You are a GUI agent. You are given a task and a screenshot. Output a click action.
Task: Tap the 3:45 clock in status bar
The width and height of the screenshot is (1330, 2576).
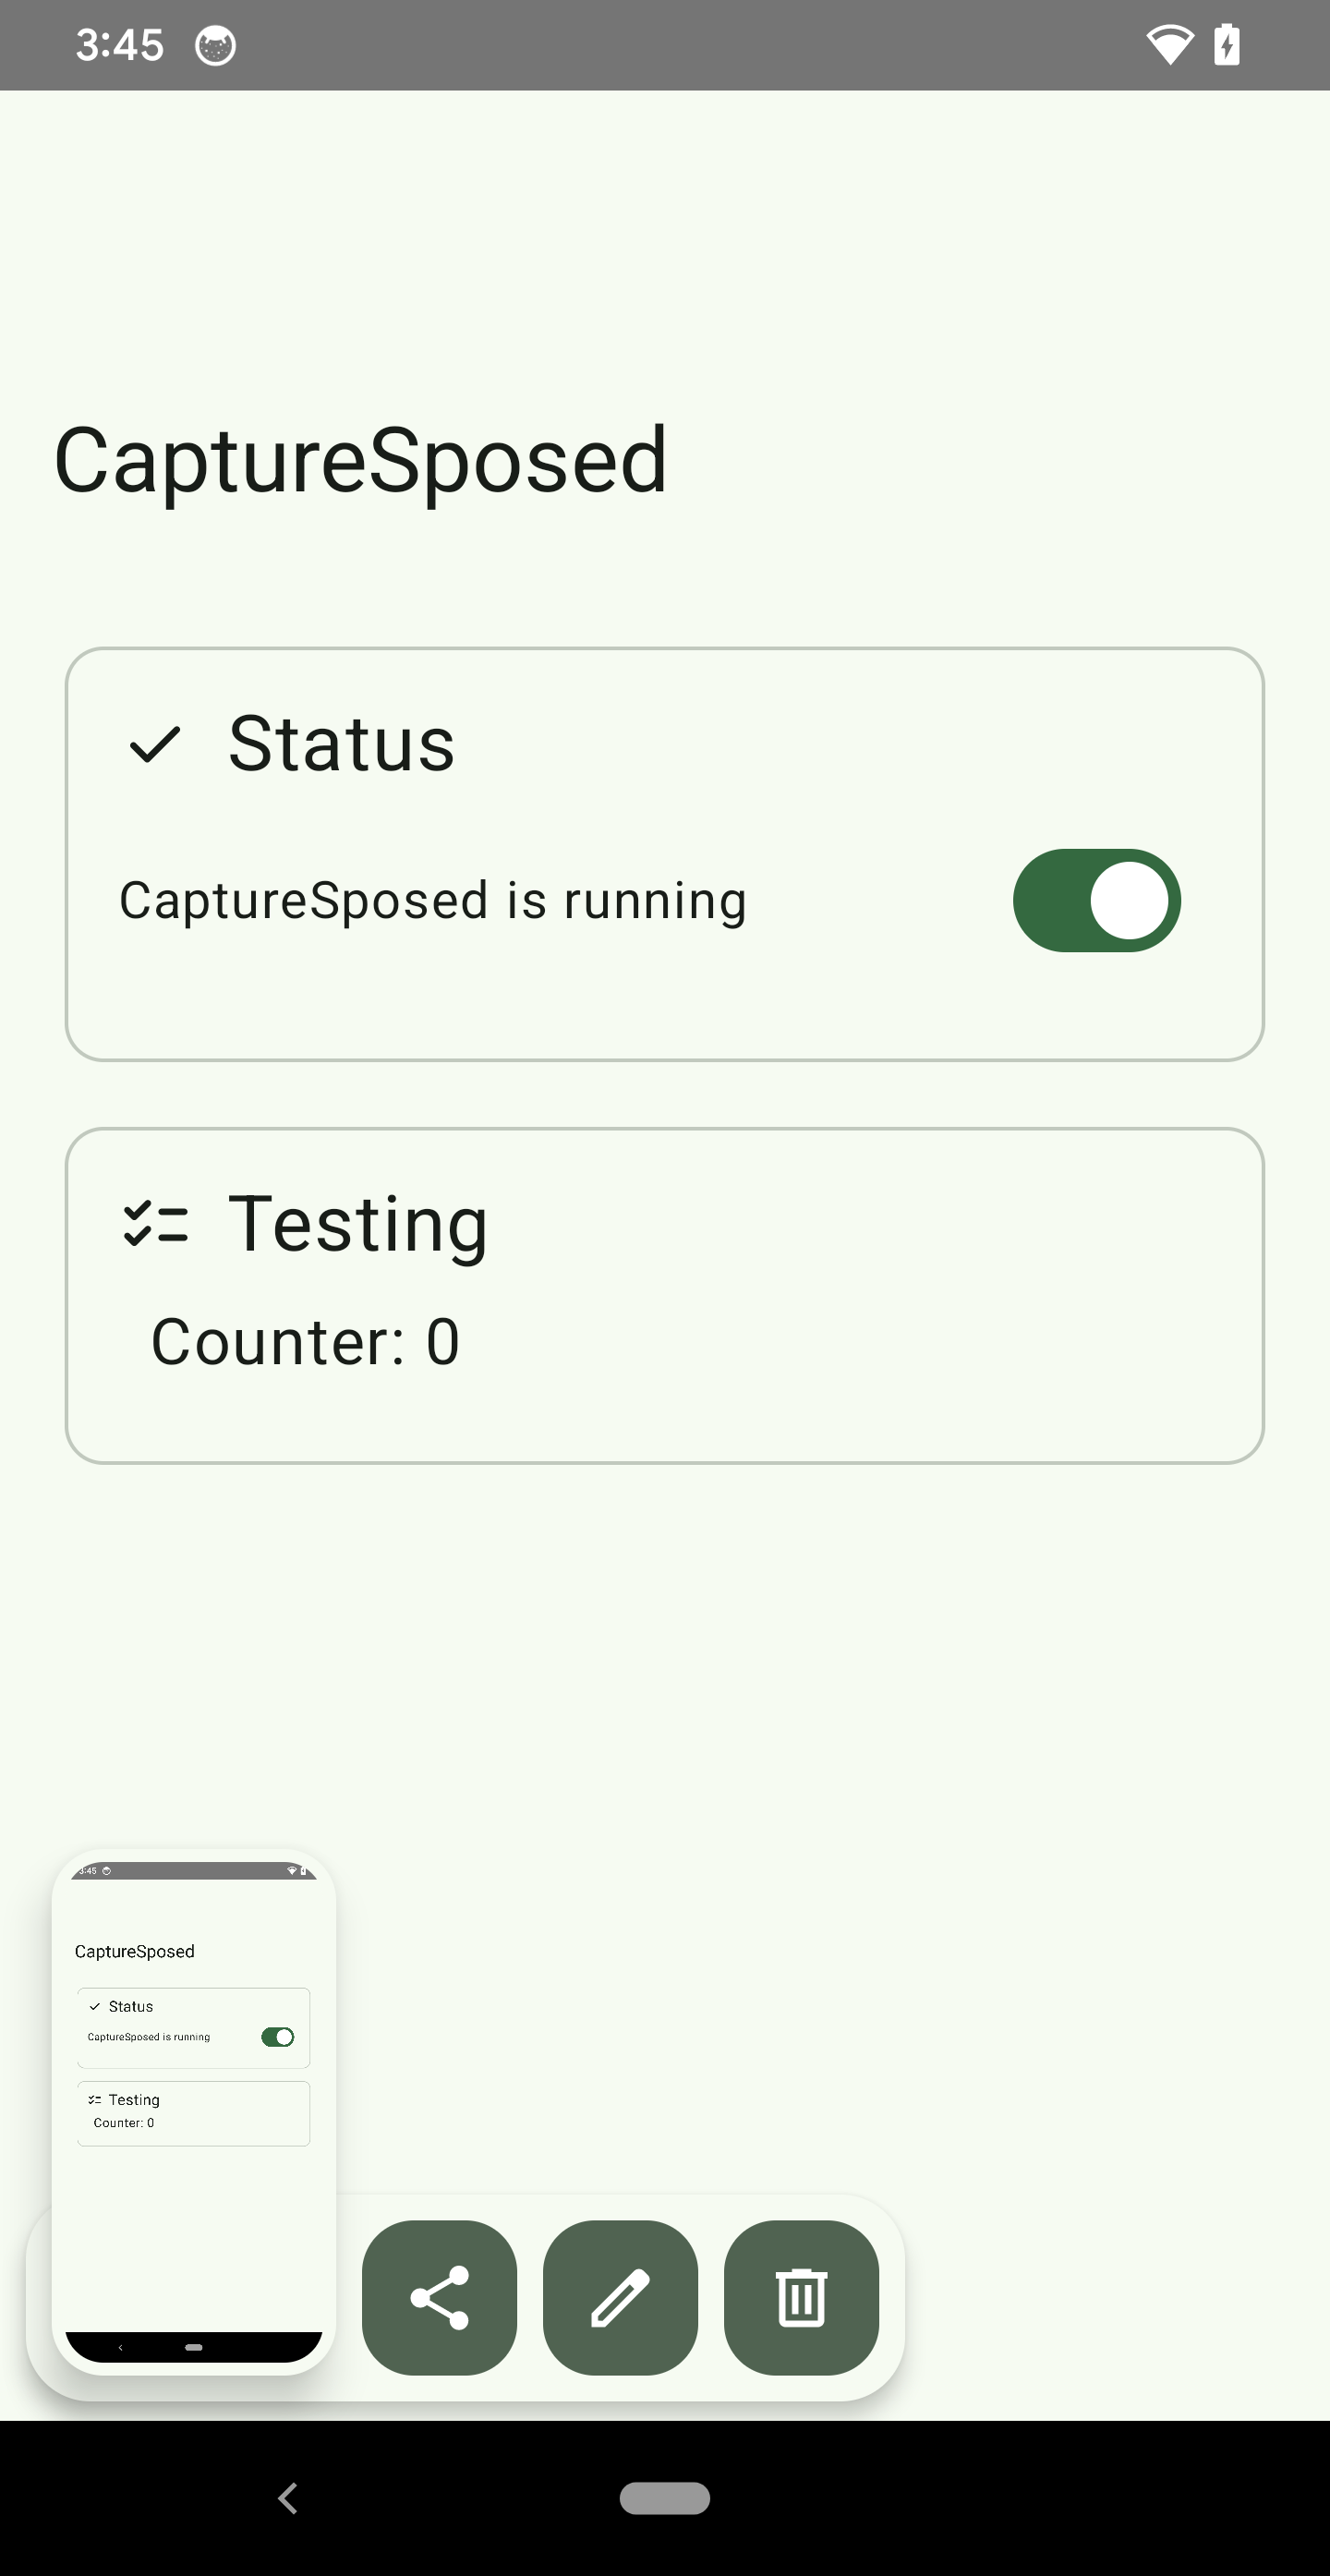point(120,45)
